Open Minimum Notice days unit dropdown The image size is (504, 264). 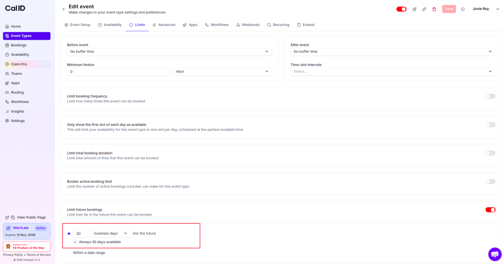click(222, 72)
